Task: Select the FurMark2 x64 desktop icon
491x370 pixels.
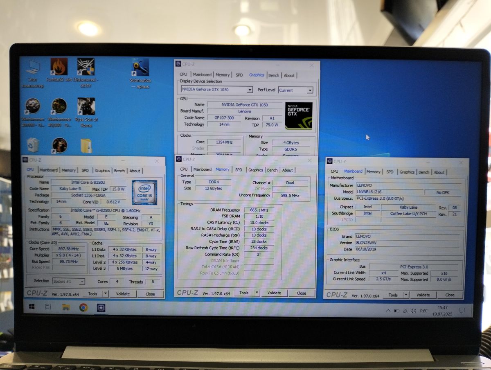Action: [x=59, y=70]
